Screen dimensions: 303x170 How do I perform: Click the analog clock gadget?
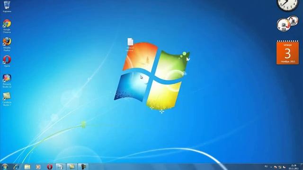click(x=288, y=5)
